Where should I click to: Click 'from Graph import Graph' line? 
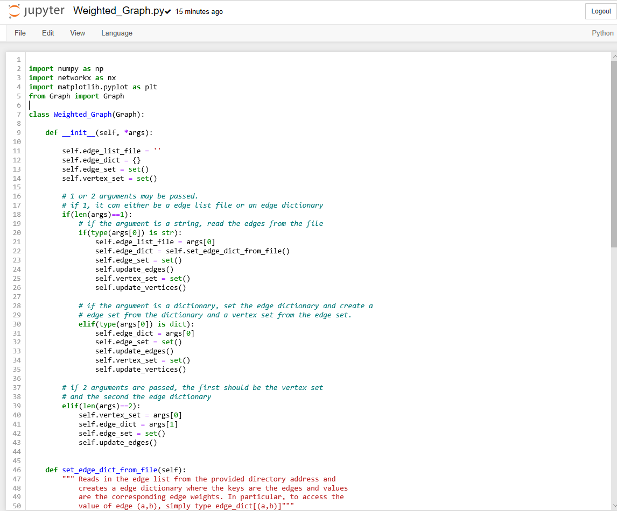(76, 96)
